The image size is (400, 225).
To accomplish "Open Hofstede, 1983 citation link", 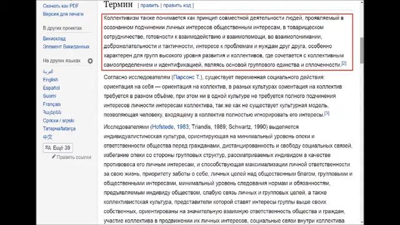I will click(x=171, y=127).
